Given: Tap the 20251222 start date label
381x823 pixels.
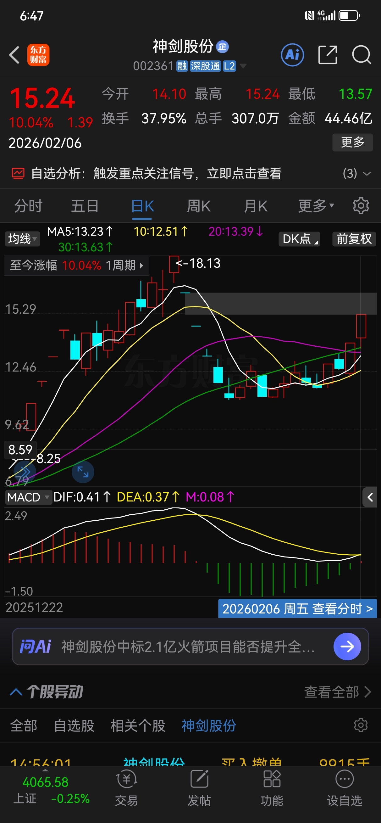Looking at the screenshot, I should tap(34, 607).
